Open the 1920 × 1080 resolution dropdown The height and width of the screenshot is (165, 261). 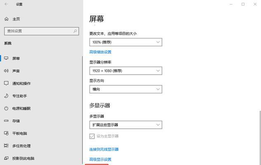126,71
